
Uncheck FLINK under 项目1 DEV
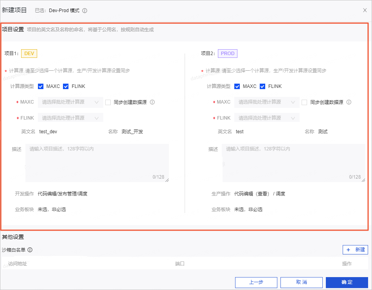66,86
